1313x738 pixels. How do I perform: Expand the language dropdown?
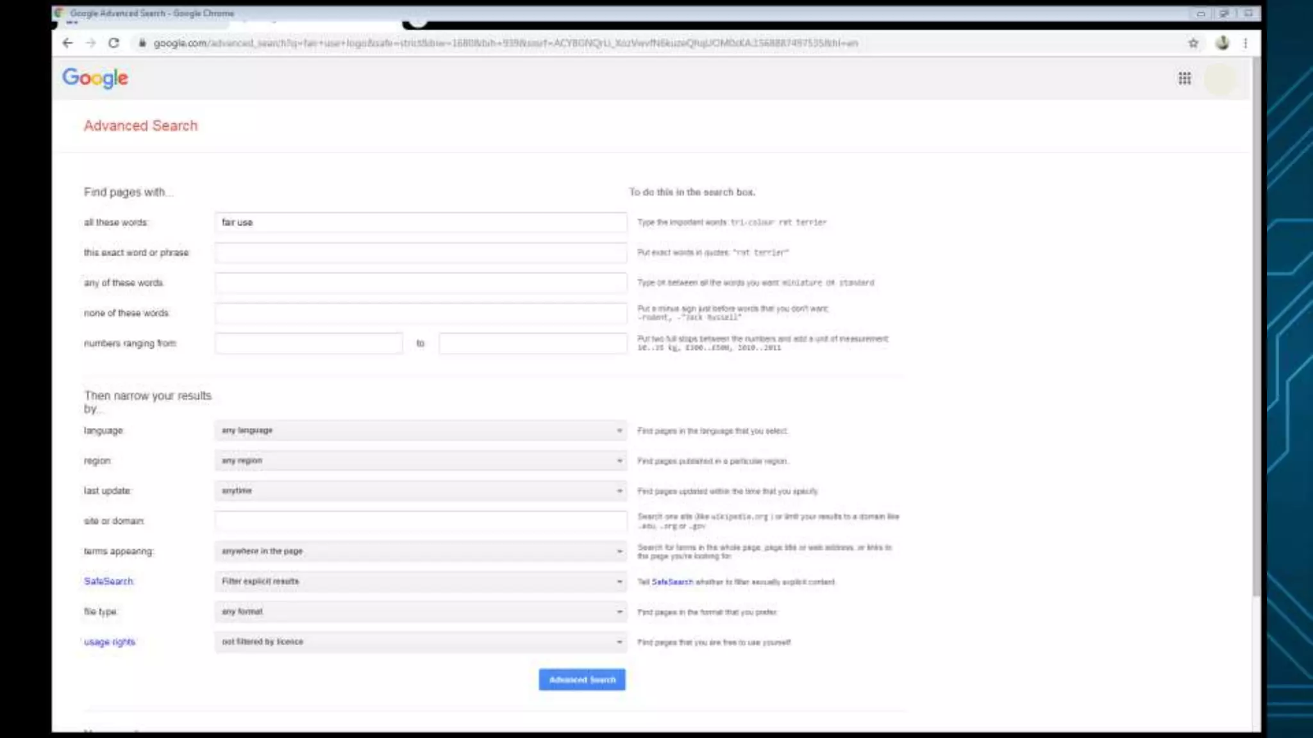[420, 430]
